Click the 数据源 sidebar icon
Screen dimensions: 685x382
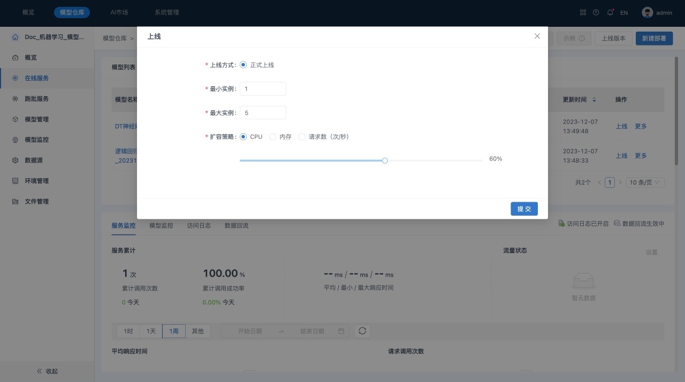point(16,161)
